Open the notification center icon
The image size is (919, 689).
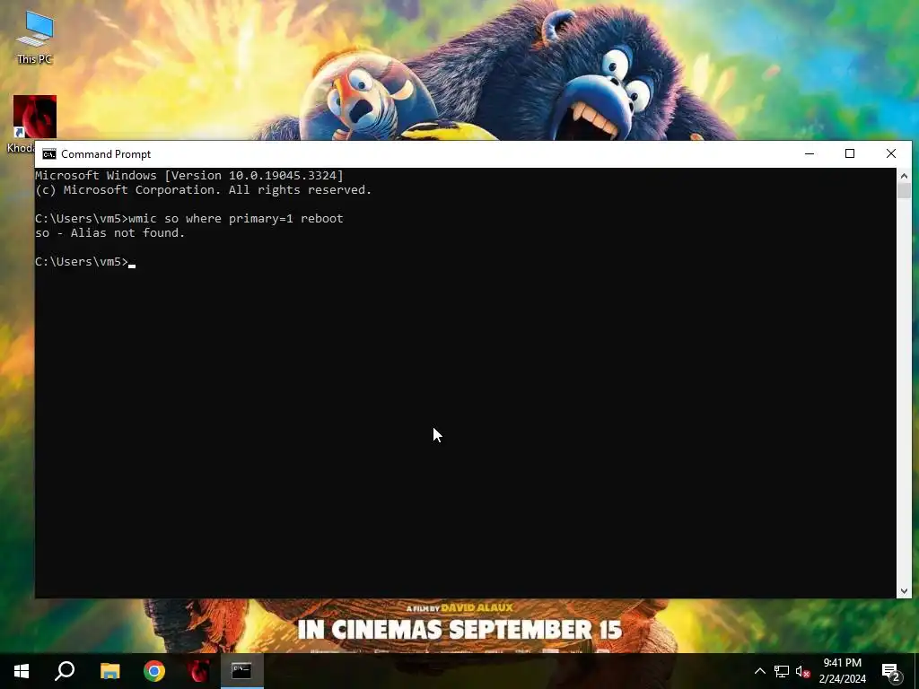pyautogui.click(x=890, y=671)
